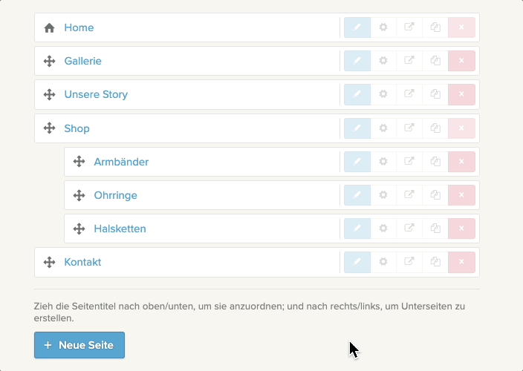Select the Unsere Story page title

click(96, 94)
